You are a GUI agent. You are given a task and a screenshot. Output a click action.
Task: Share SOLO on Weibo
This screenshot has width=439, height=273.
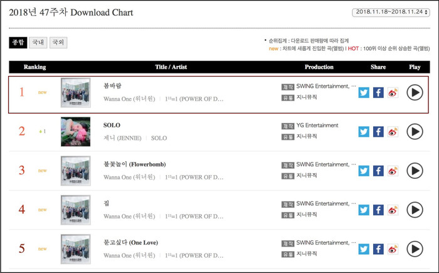click(393, 131)
